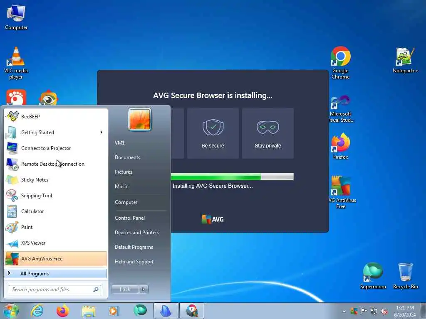Viewport: 426px width, 319px height.
Task: Click the AVG logo in the installer
Action: click(x=213, y=219)
